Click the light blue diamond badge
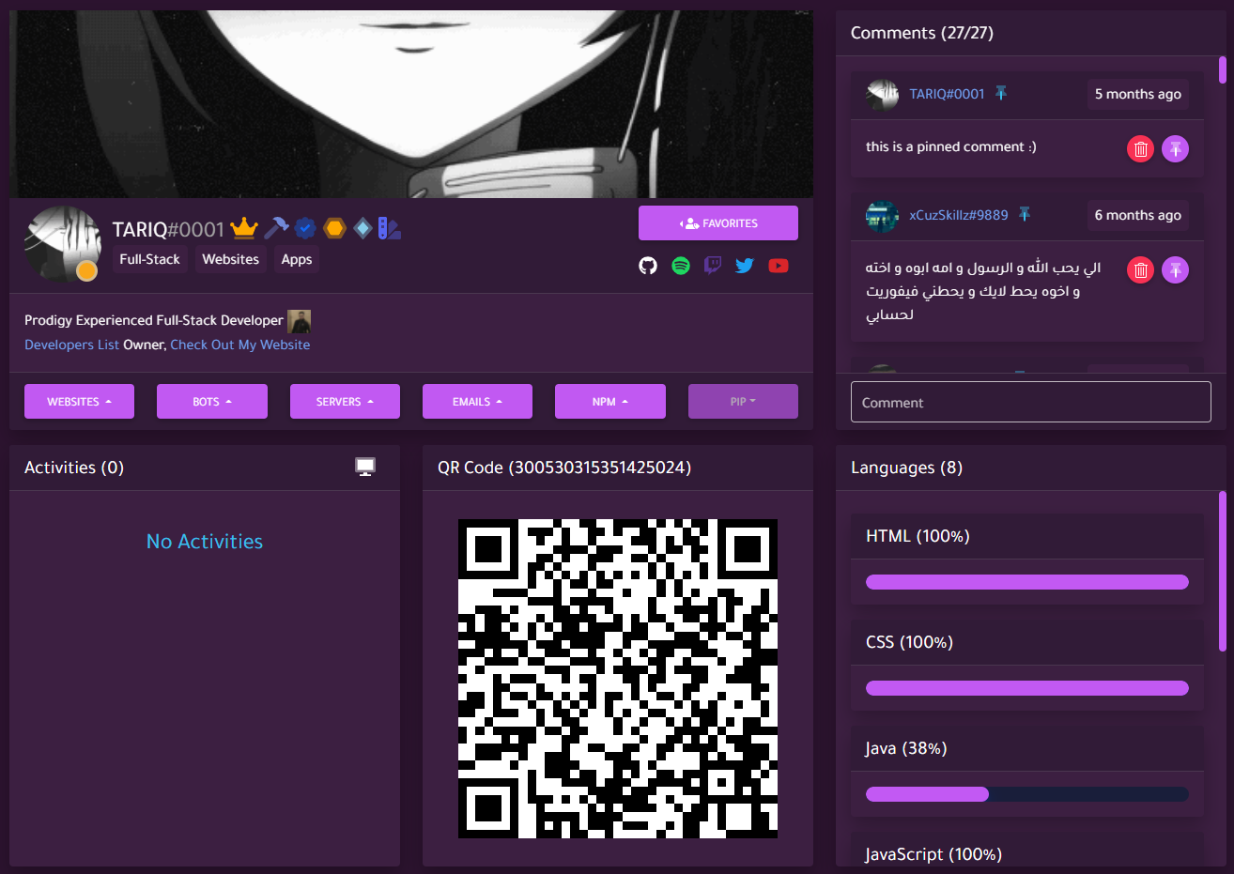1234x874 pixels. point(362,227)
